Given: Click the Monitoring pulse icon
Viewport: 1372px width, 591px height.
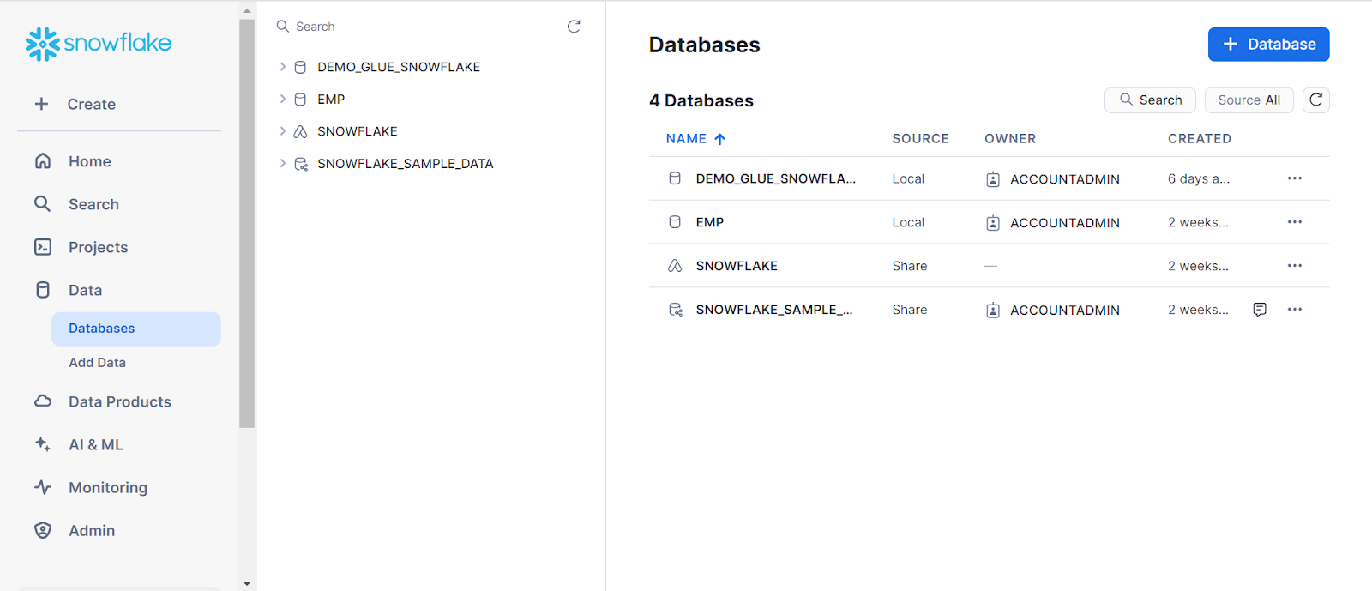Looking at the screenshot, I should click(x=43, y=487).
